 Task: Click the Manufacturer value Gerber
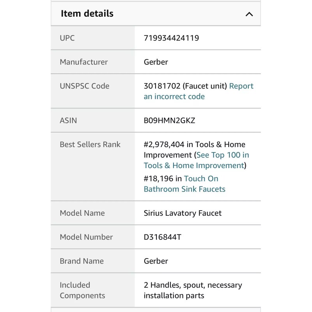[x=156, y=62]
